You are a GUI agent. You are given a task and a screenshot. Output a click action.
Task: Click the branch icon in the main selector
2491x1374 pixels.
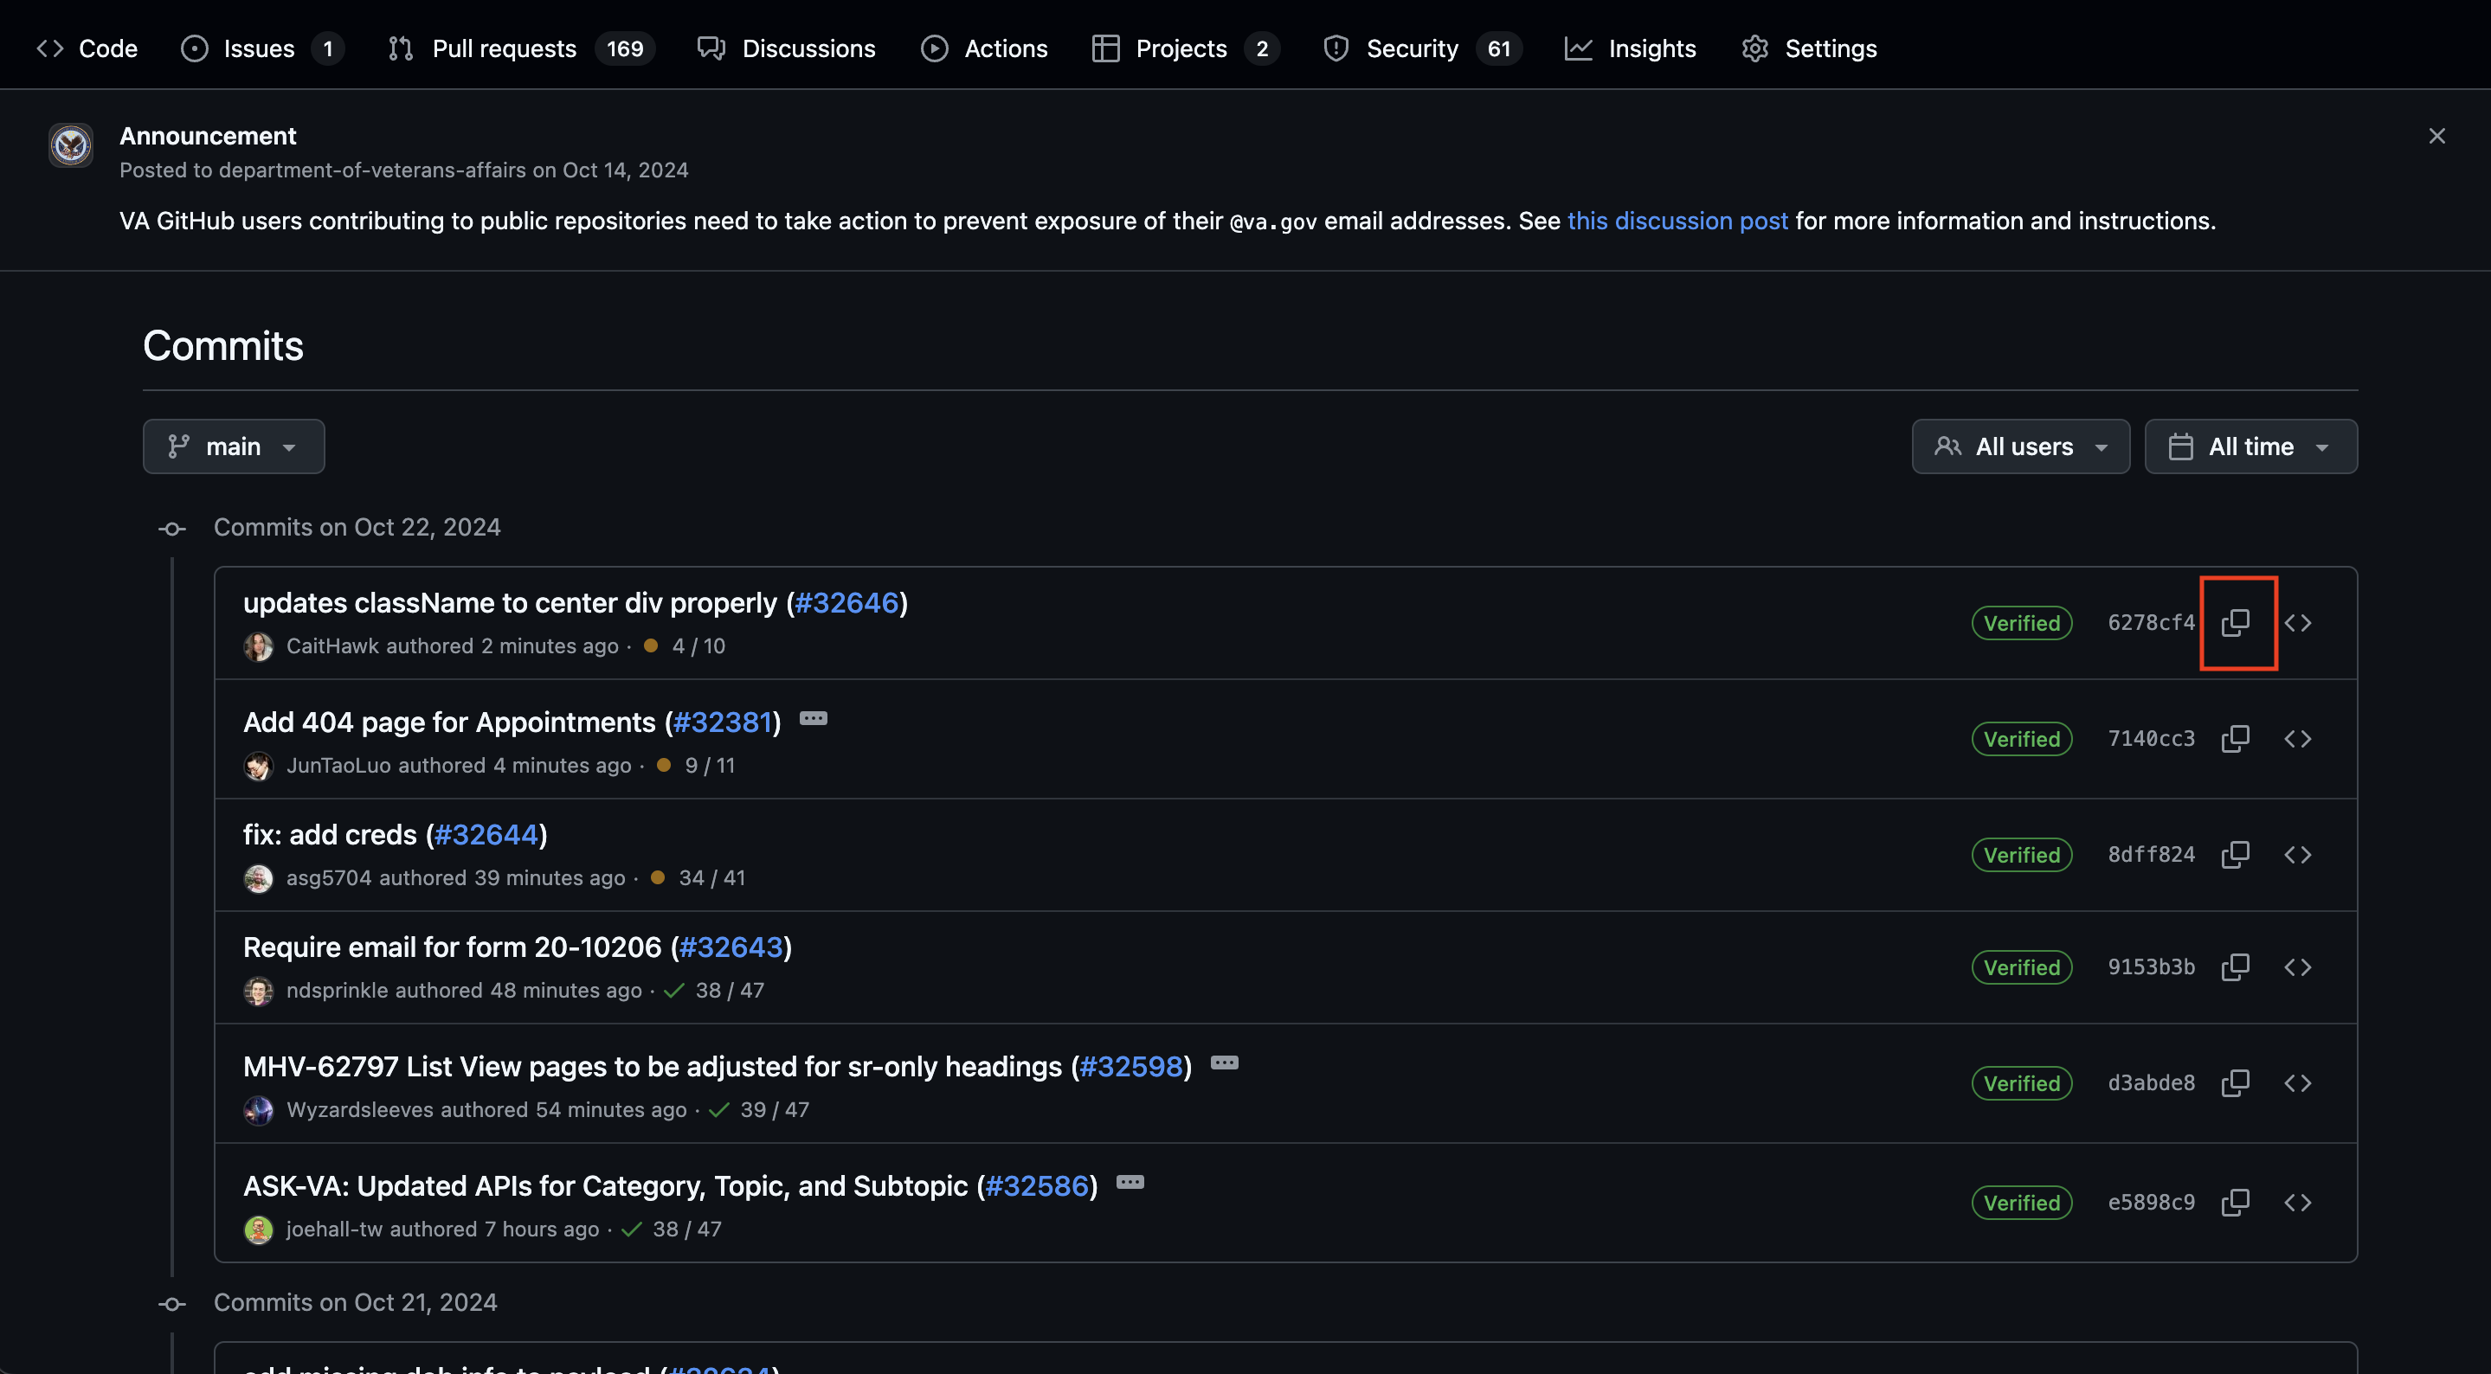178,446
